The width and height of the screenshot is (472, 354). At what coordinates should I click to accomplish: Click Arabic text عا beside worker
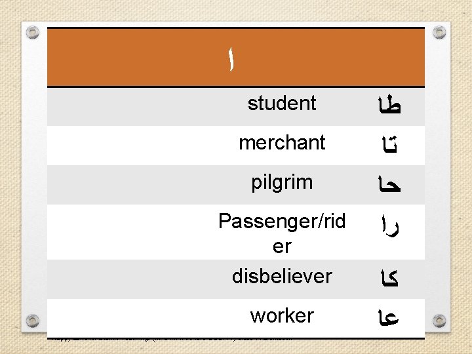[x=391, y=319]
